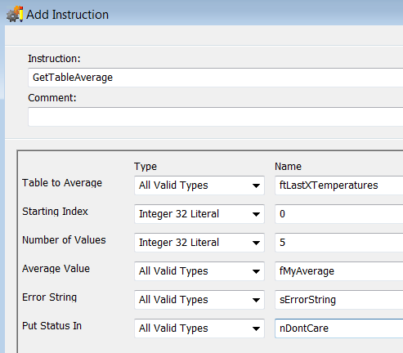403x353 pixels.
Task: Click the Starting Index value field containing 0
Action: (339, 214)
